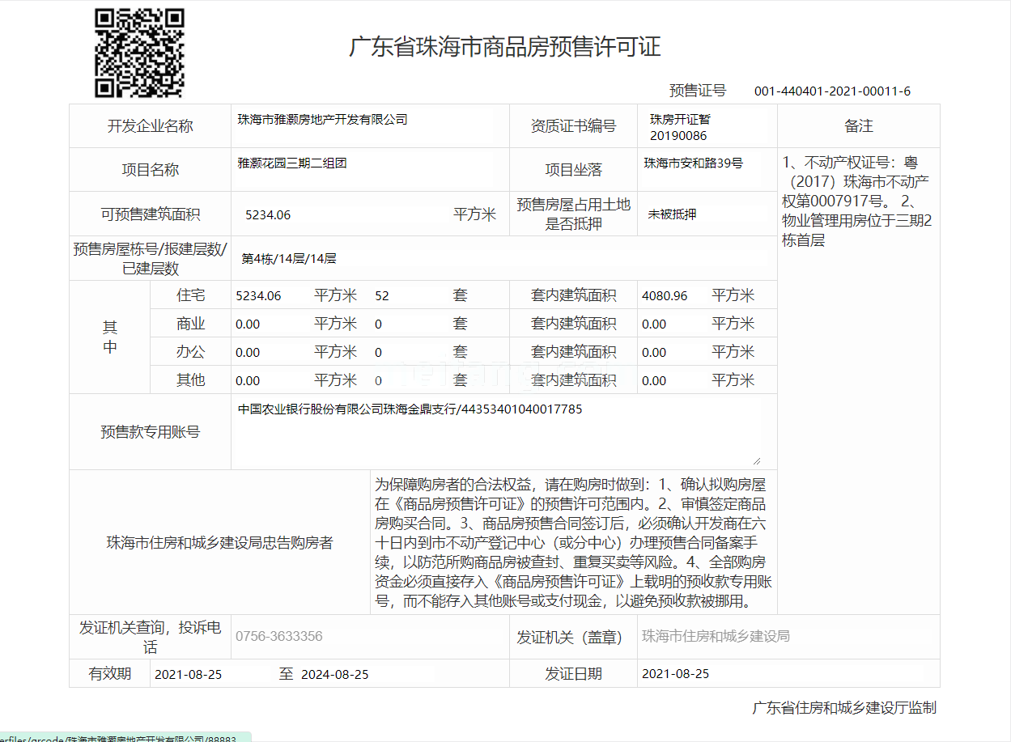The width and height of the screenshot is (1011, 742).
Task: Click the QR code image
Action: [x=139, y=53]
